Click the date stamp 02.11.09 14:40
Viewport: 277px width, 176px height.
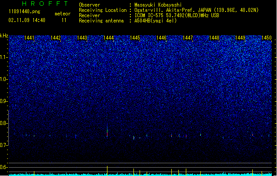pos(27,20)
